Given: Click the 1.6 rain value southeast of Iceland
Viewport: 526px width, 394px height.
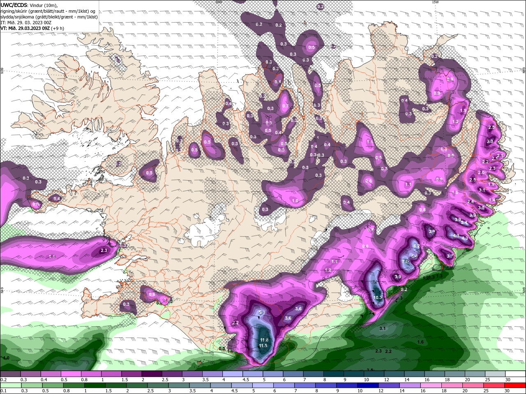Looking at the screenshot, I should tap(420, 342).
